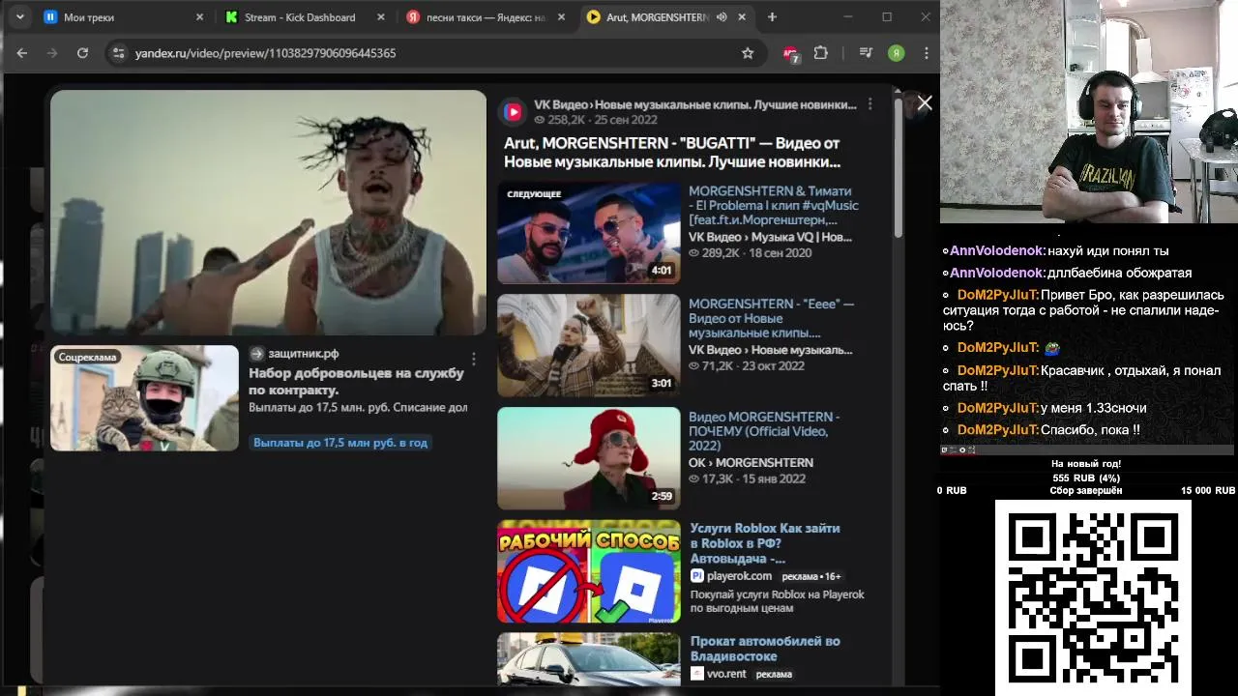Open the red extension with badge 7
This screenshot has width=1238, height=696.
coord(790,54)
